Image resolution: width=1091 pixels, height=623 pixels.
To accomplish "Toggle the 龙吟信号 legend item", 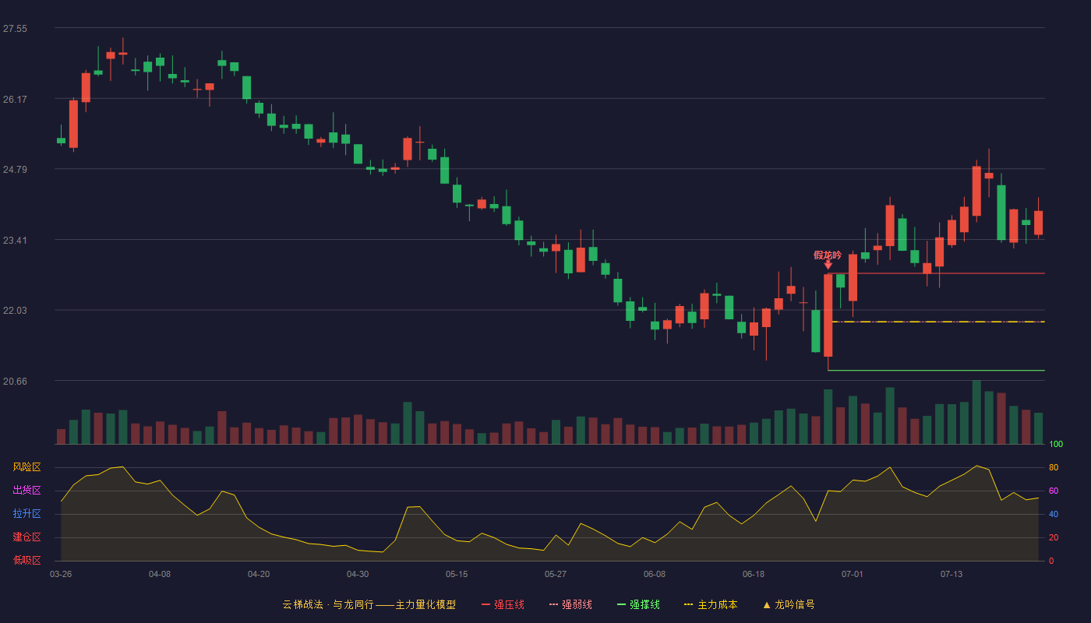I will pyautogui.click(x=789, y=604).
